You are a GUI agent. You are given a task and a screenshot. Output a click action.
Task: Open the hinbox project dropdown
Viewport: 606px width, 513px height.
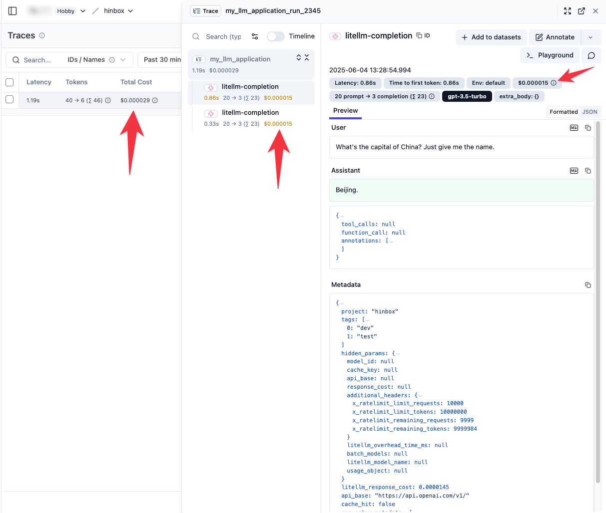pos(118,11)
